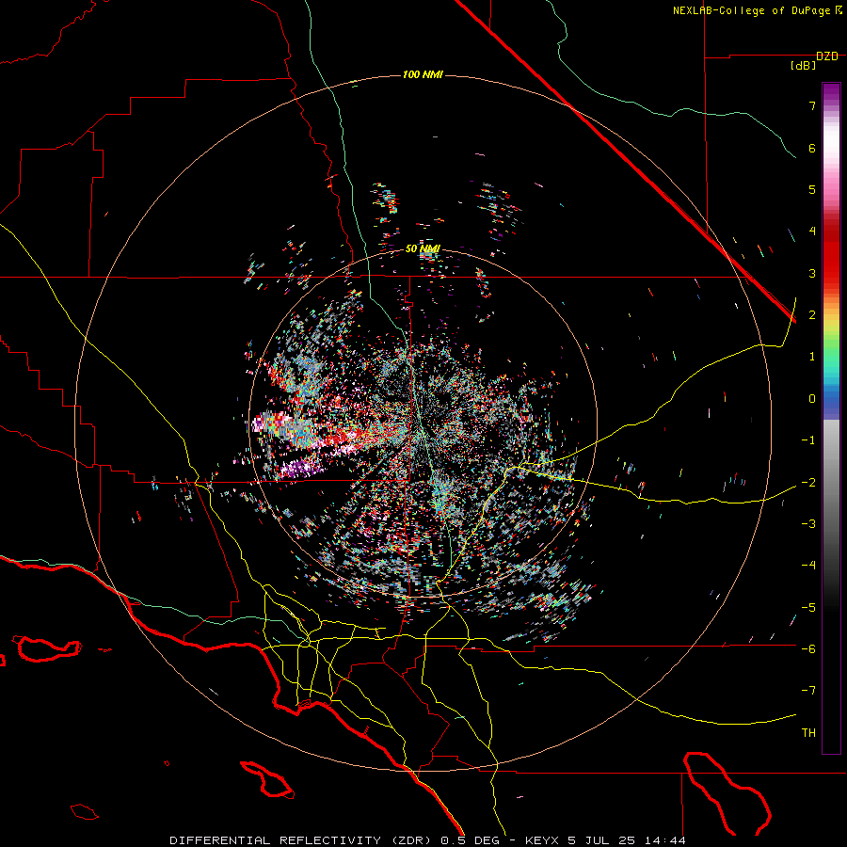The width and height of the screenshot is (847, 847).
Task: Click the 14:44 timestamp
Action: tap(665, 840)
